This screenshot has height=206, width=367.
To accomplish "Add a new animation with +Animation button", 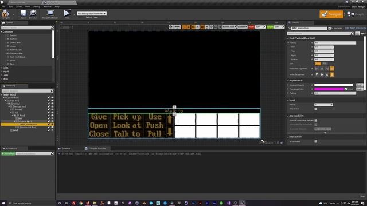I will point(8,153).
